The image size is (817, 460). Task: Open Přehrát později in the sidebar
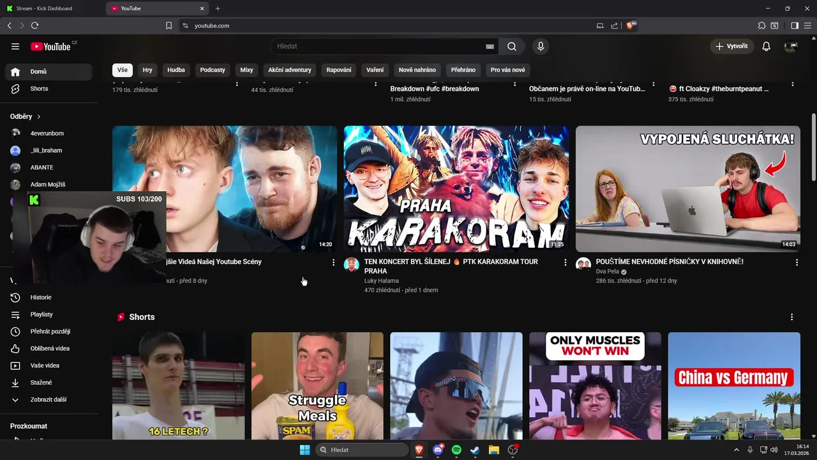pos(49,332)
